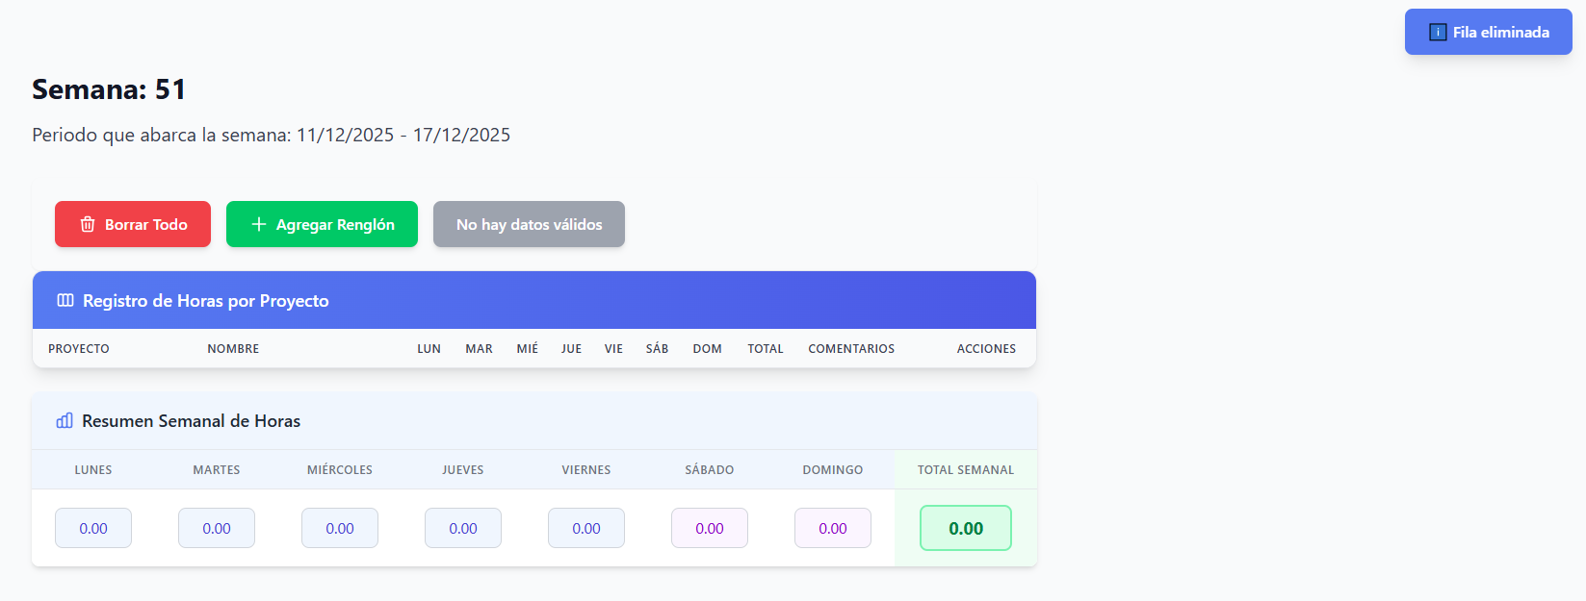
Task: Click the columns icon beside Registro de Horas
Action: [x=65, y=300]
